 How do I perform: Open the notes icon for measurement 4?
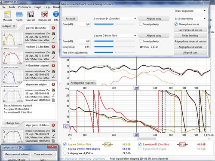pyautogui.click(x=53, y=100)
